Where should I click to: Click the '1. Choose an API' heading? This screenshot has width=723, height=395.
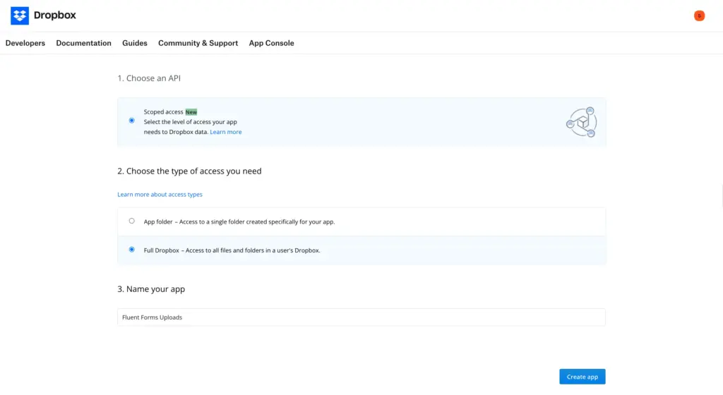pos(149,78)
